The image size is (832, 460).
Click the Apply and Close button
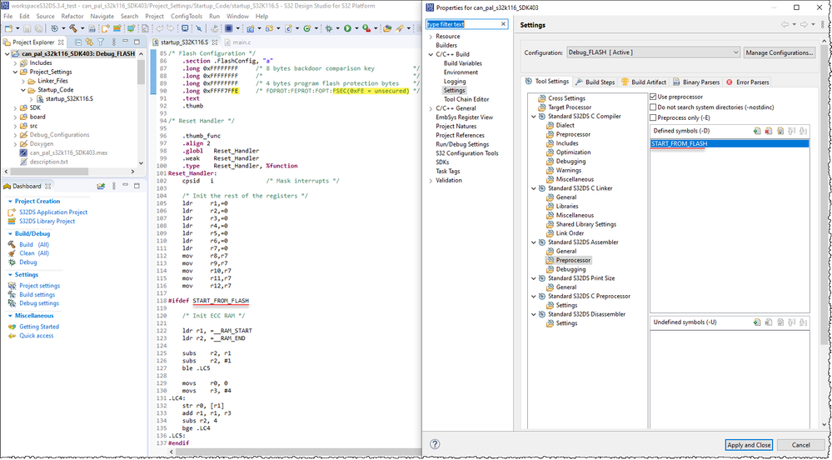click(748, 445)
